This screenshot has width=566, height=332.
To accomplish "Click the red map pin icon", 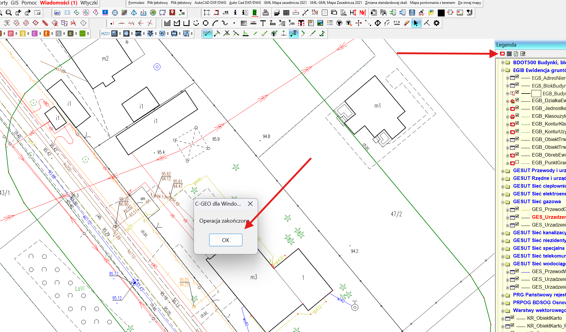I will point(172,13).
